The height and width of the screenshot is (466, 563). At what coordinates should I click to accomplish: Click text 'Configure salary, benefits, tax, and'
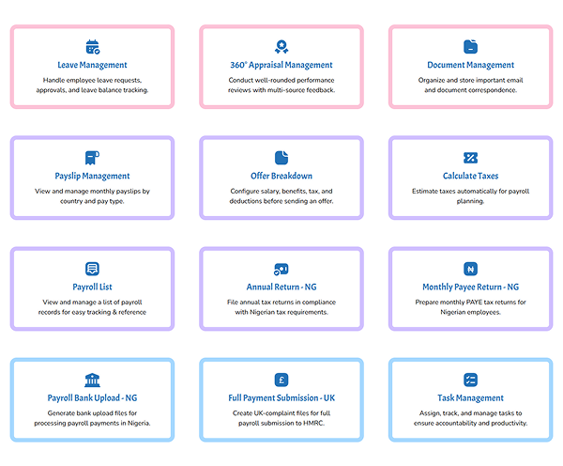[x=281, y=192]
